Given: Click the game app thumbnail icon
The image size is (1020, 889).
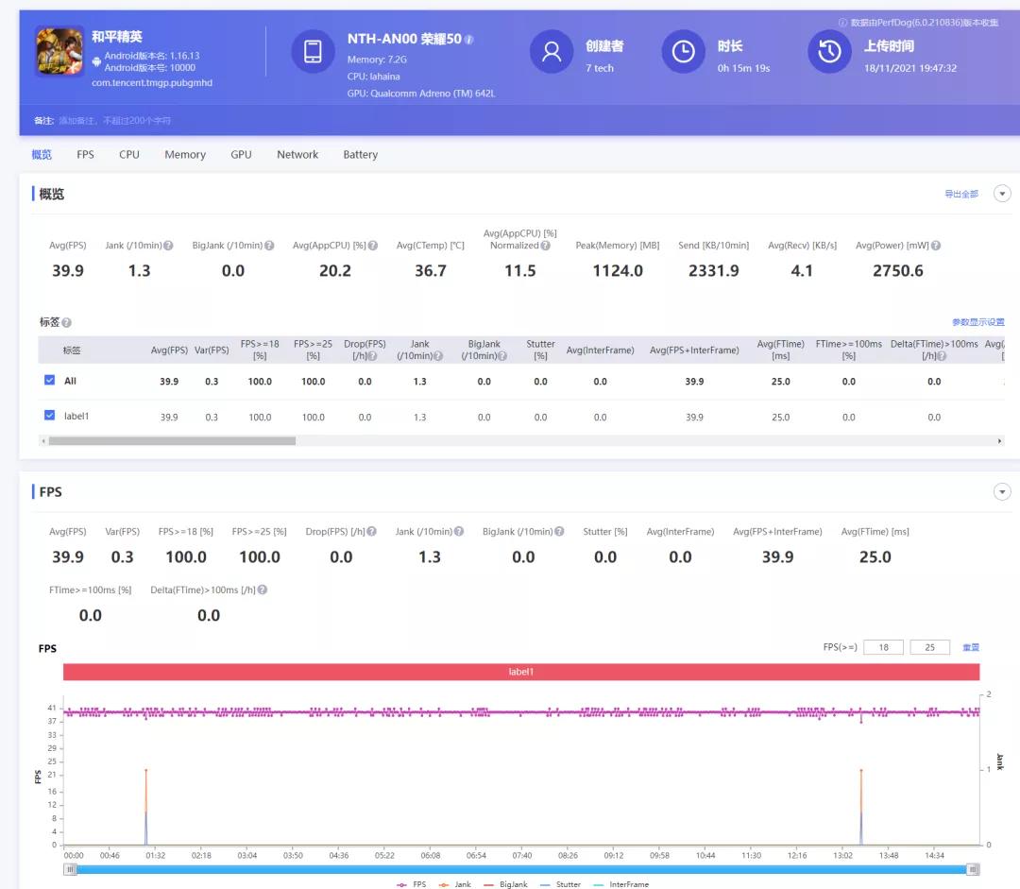Looking at the screenshot, I should [59, 51].
